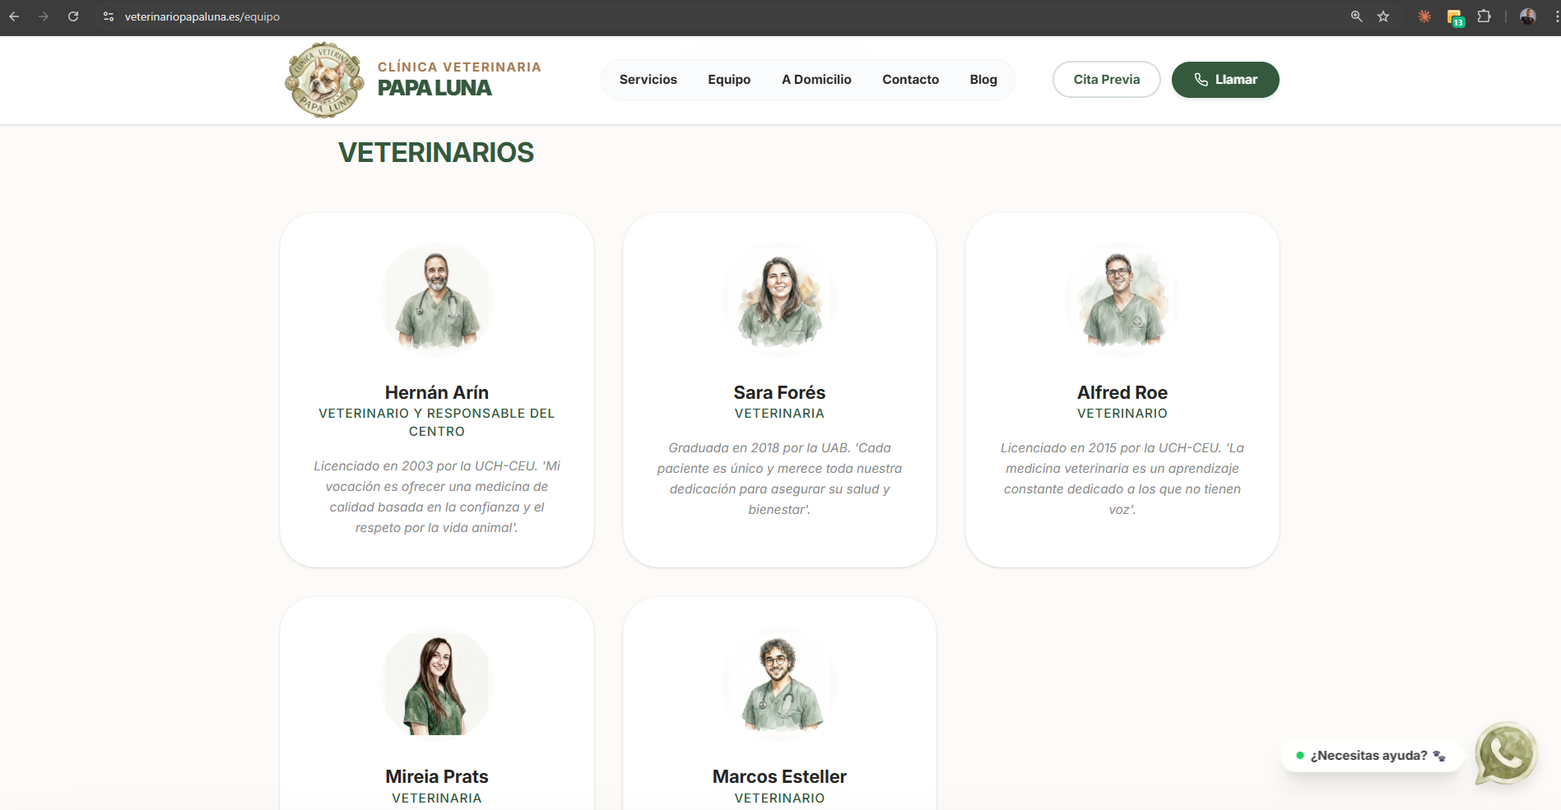
Task: Open WhatsApp chat floating icon
Action: pos(1505,753)
